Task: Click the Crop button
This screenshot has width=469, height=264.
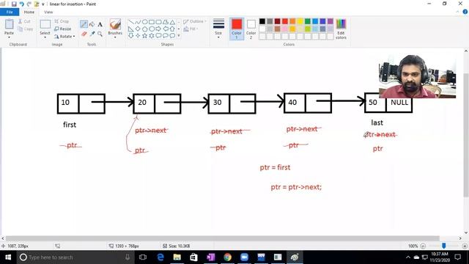Action: 62,21
